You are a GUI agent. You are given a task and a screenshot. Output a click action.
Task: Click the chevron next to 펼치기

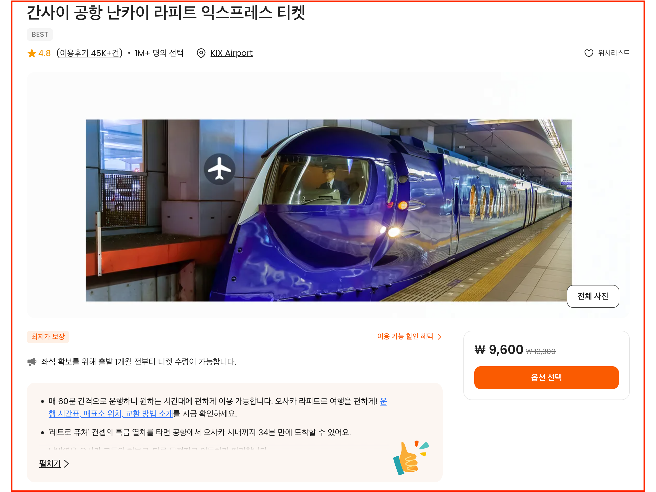tap(67, 463)
